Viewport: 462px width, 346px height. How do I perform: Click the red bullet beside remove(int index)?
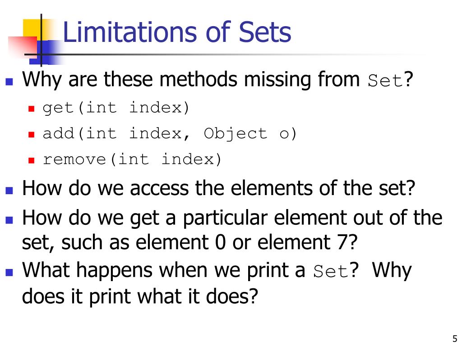32,161
